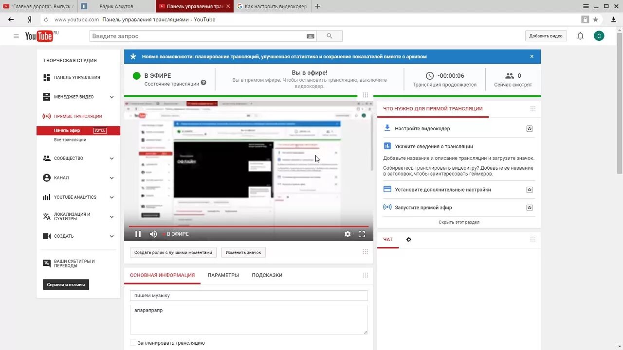Screen dimensions: 623x350
Task: Expand the YouTube Analytics section
Action: pos(111,197)
